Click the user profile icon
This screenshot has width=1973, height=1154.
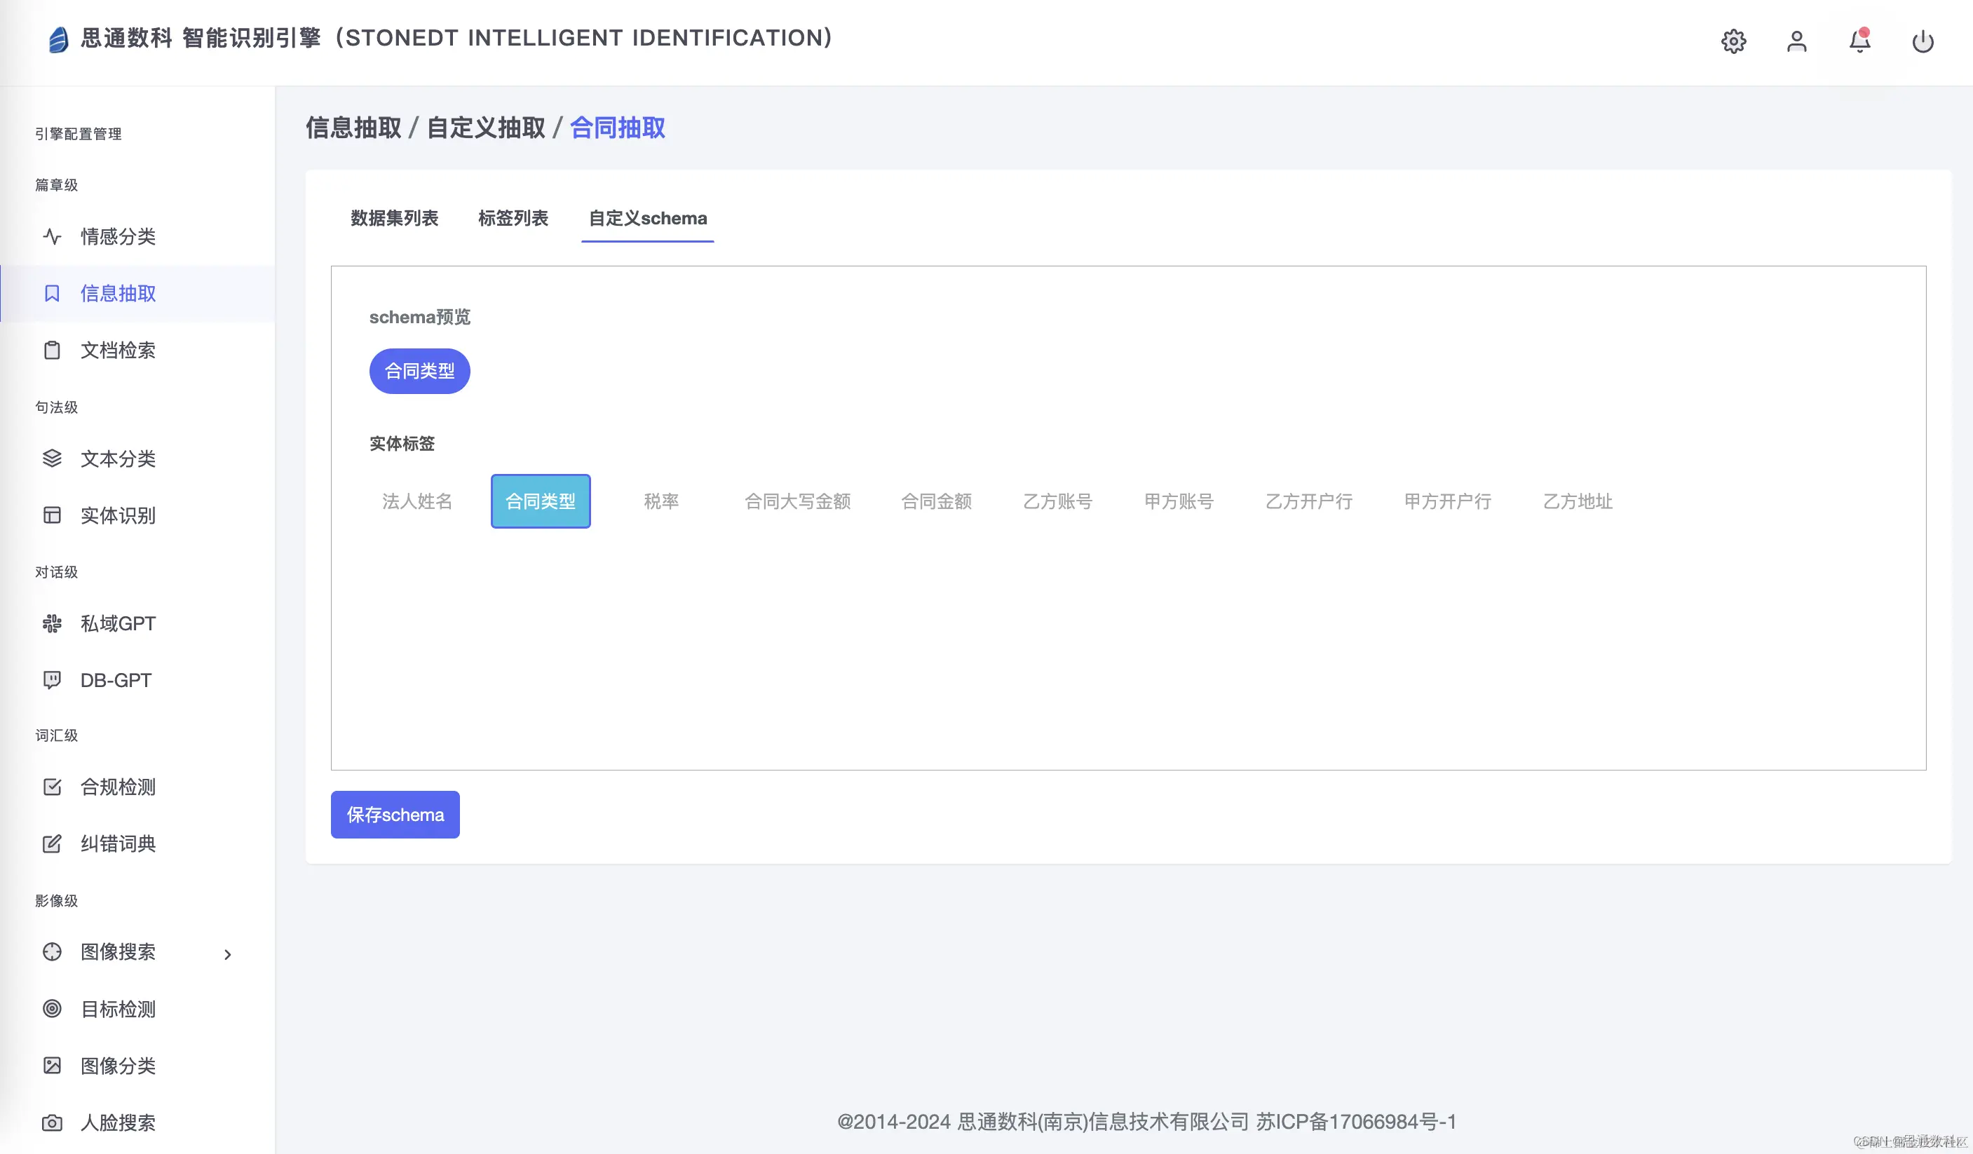point(1797,41)
